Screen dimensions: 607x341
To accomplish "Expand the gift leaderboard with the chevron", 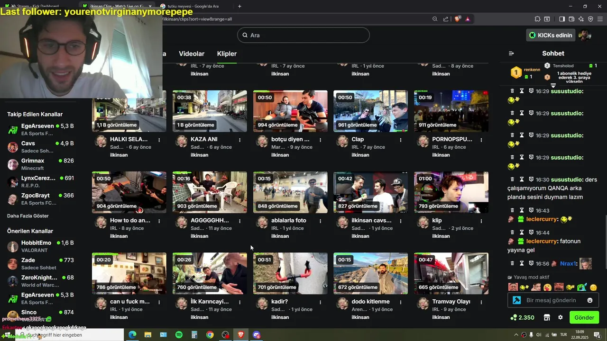I will (x=553, y=85).
